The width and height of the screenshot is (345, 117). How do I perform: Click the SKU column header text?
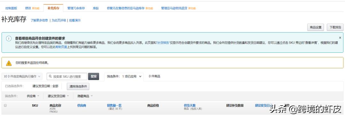click(x=35, y=105)
